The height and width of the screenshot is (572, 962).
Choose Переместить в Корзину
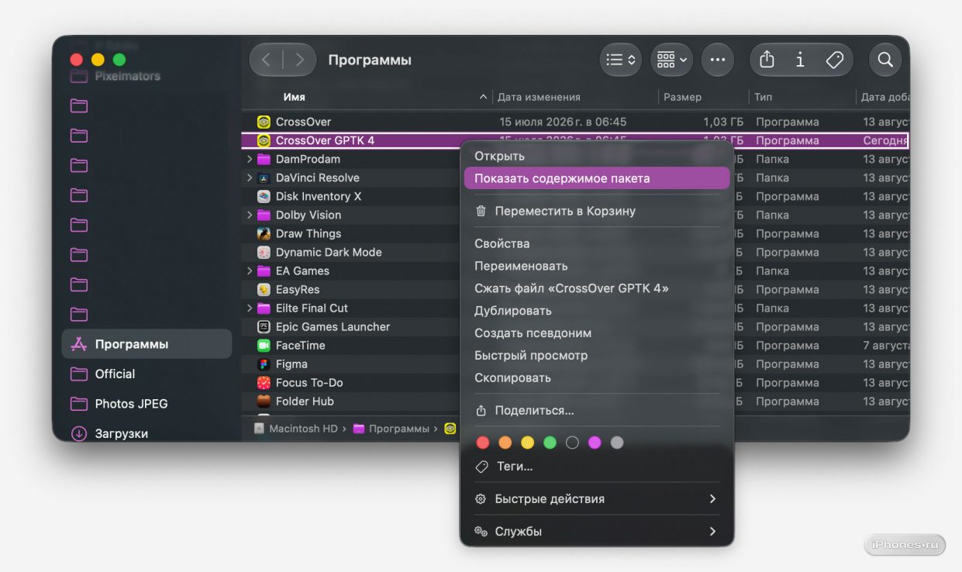point(596,211)
